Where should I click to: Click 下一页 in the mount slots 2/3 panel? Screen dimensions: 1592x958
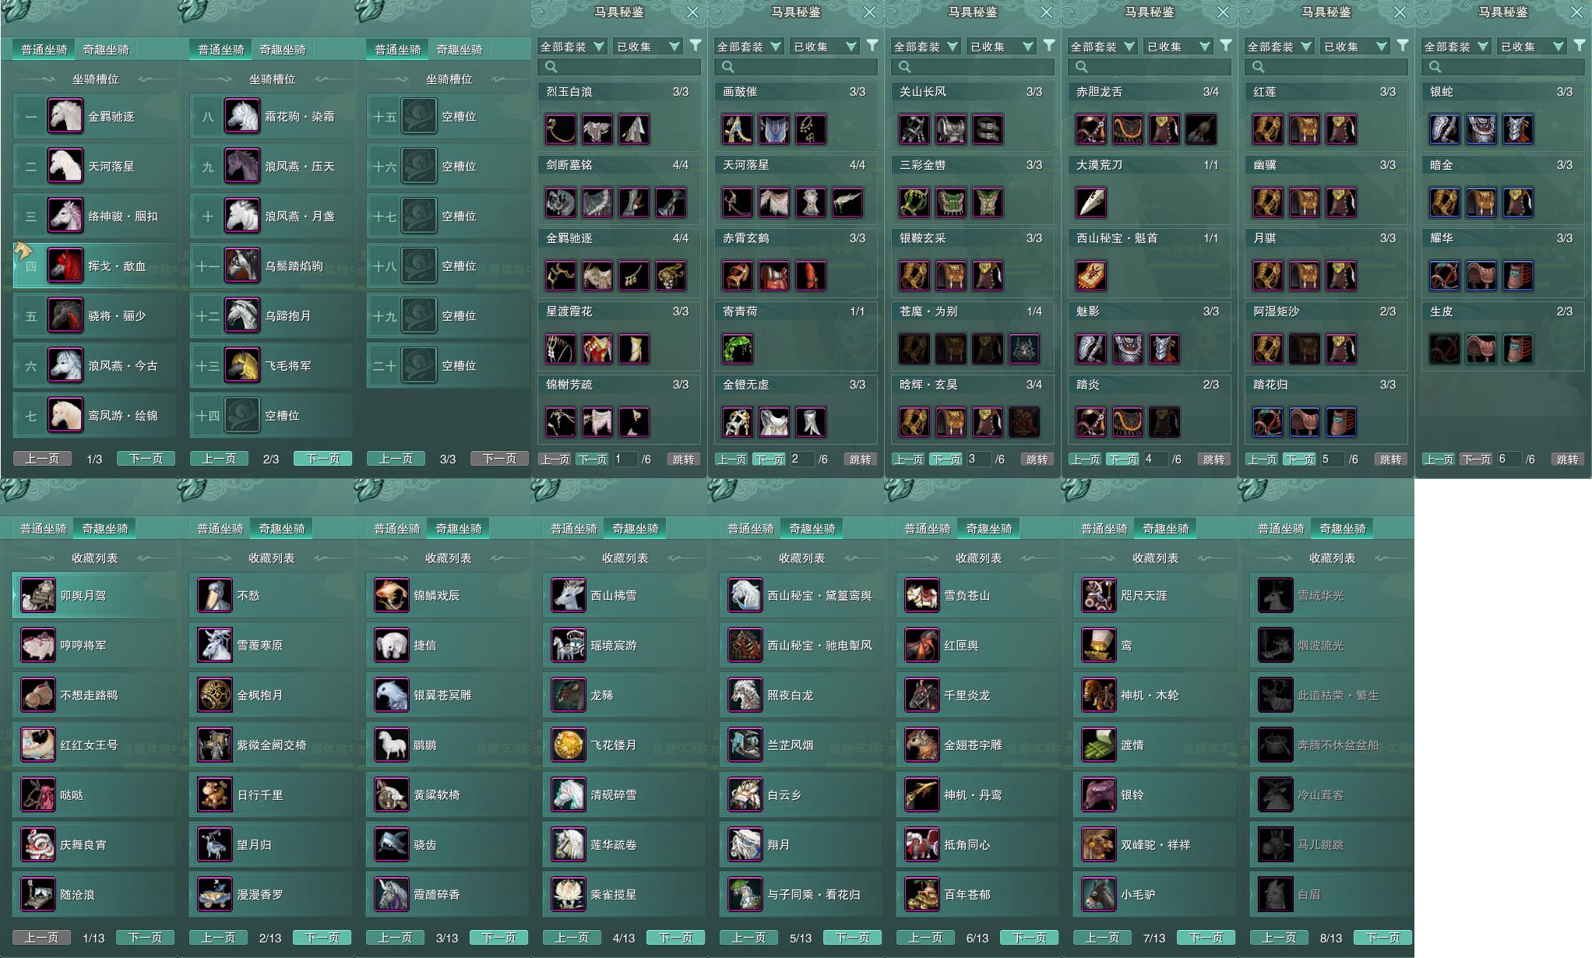tap(322, 459)
